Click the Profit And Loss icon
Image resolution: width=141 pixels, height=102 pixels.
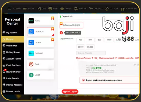[4, 65]
